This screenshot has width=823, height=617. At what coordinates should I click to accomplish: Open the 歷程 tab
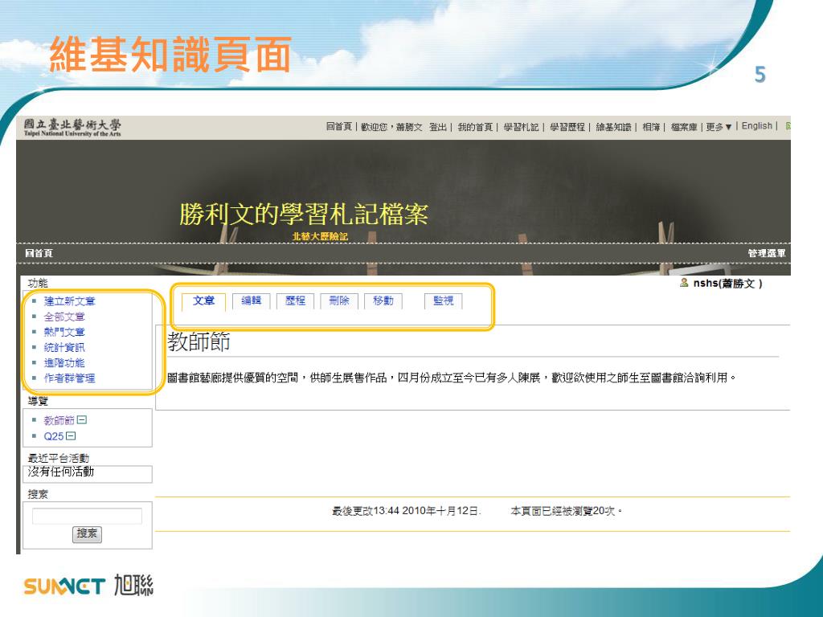point(295,300)
